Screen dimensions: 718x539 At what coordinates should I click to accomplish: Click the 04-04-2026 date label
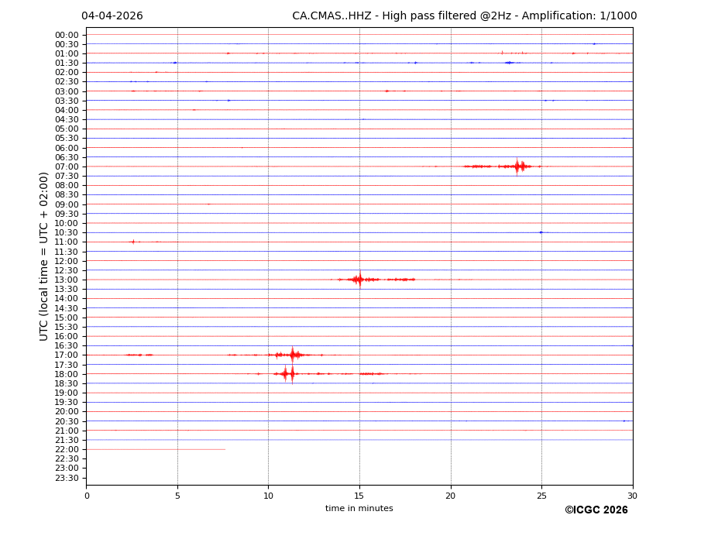[112, 16]
